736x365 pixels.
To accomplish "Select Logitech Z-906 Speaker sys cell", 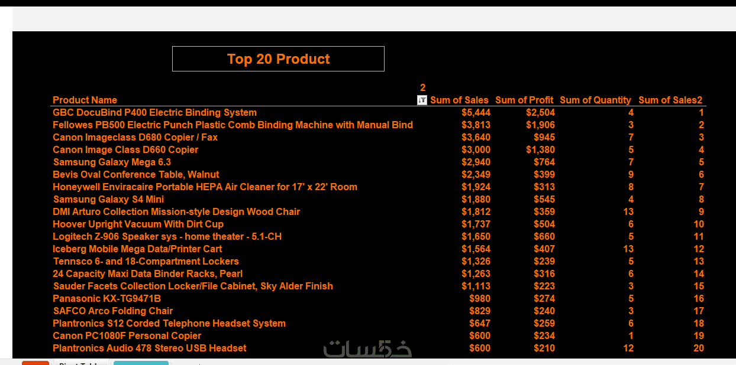I will coord(167,237).
